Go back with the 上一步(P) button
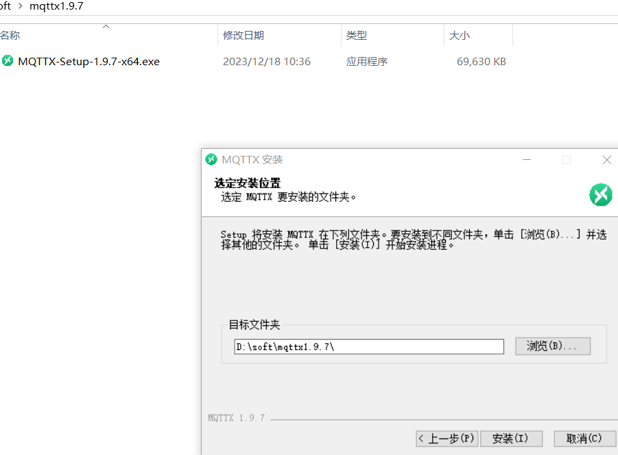Screen dimensions: 618x455 coord(447,439)
